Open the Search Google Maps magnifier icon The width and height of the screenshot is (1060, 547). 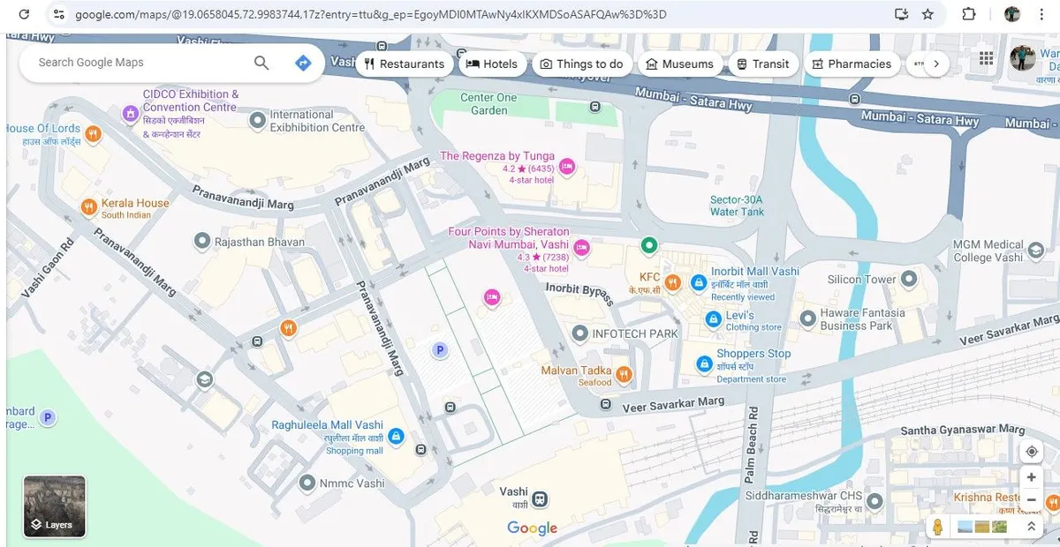tap(261, 63)
